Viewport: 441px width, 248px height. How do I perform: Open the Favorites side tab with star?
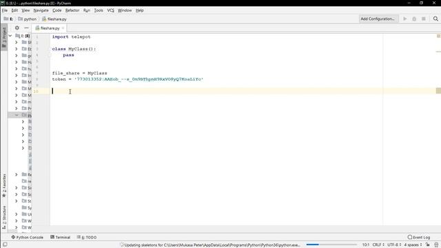pyautogui.click(x=4, y=185)
